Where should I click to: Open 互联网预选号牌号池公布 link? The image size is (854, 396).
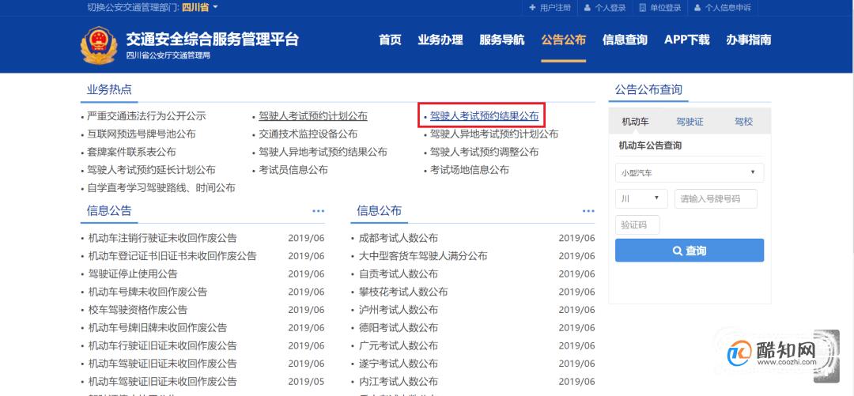click(x=142, y=134)
